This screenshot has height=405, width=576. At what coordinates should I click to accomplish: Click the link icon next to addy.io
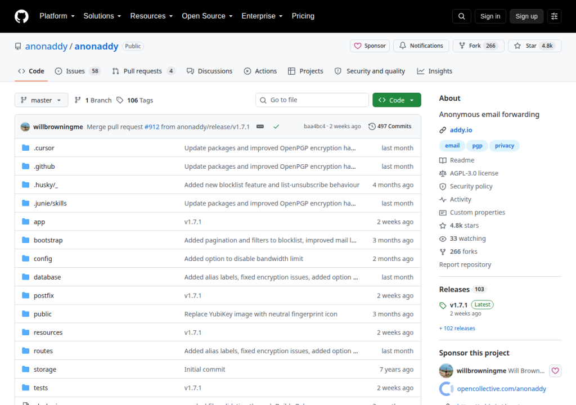click(443, 130)
